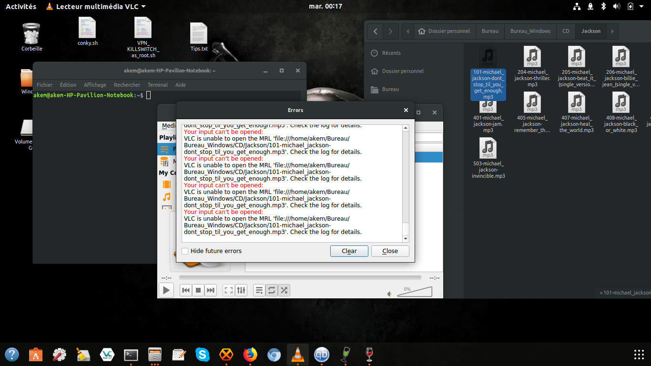Select 405-michael_jackson-remember mp3 file
Viewport: 651px width, 366px height.
tap(532, 112)
